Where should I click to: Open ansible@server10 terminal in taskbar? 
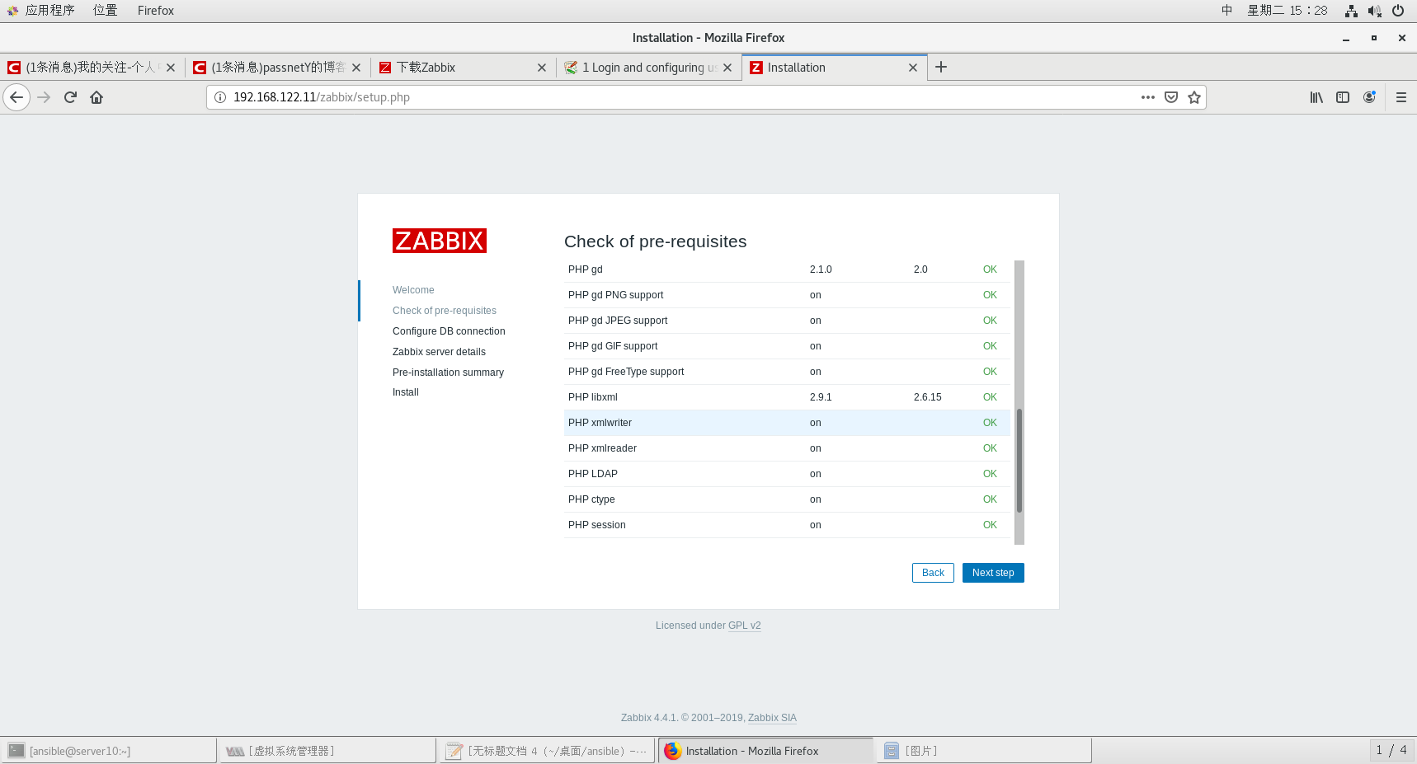click(x=109, y=751)
